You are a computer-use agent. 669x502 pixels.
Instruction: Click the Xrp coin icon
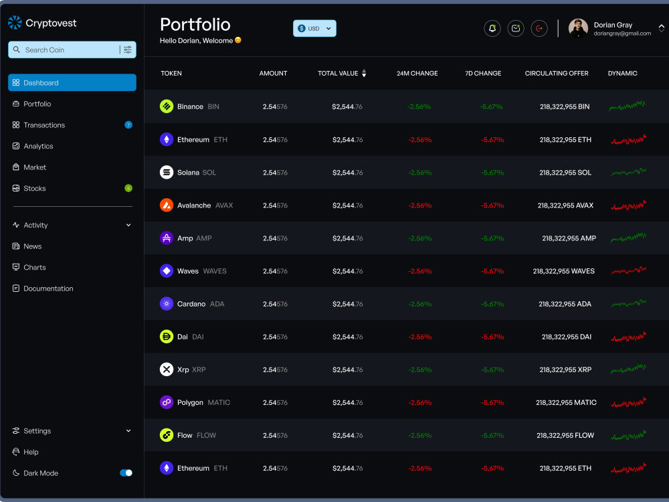click(167, 369)
